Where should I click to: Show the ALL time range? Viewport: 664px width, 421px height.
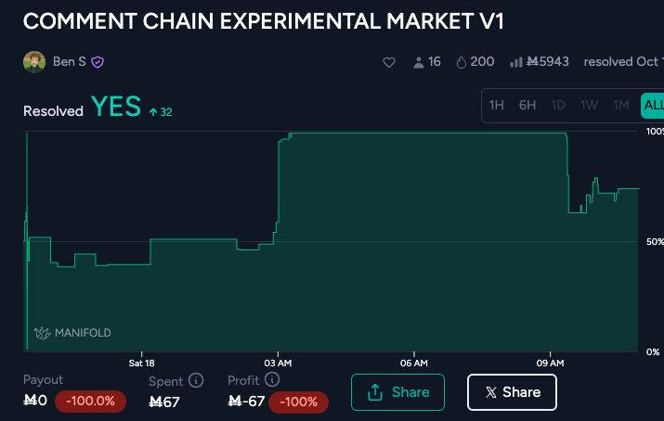click(x=653, y=105)
